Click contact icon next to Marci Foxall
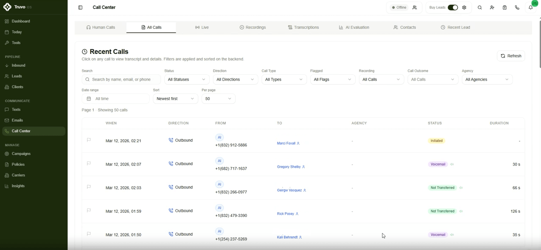 [x=298, y=143]
